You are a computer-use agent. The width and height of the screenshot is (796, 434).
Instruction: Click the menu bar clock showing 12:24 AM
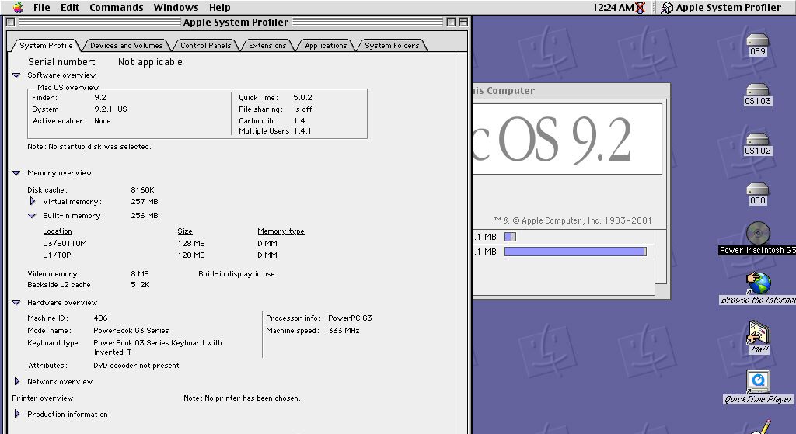pyautogui.click(x=613, y=7)
